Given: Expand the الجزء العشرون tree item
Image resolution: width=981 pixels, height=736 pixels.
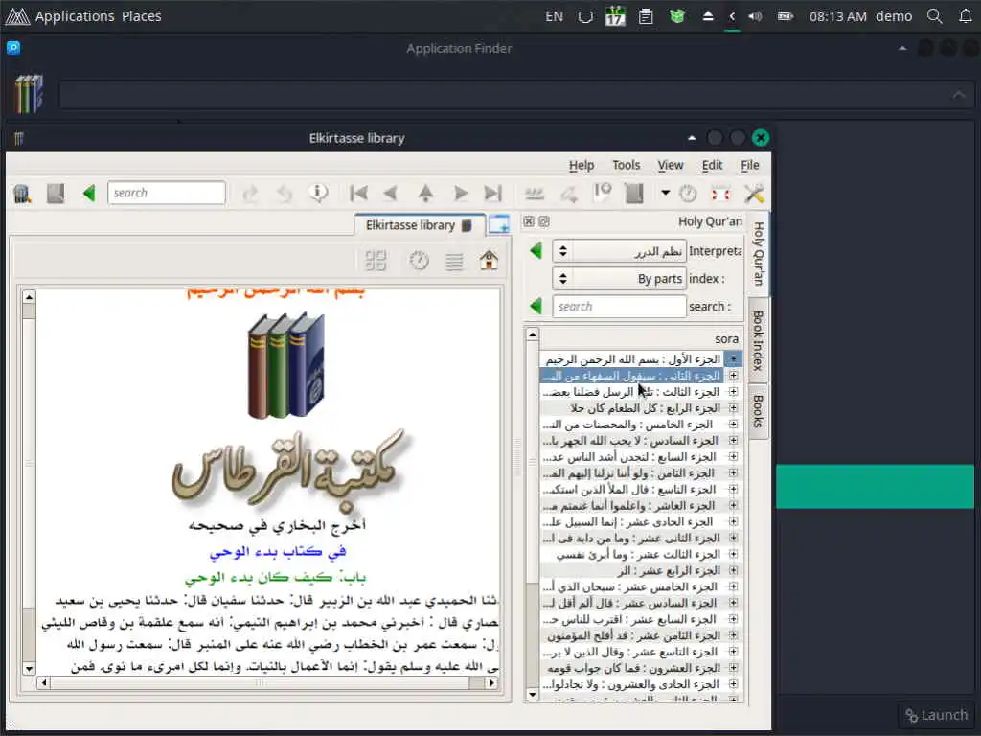Looking at the screenshot, I should click(733, 668).
